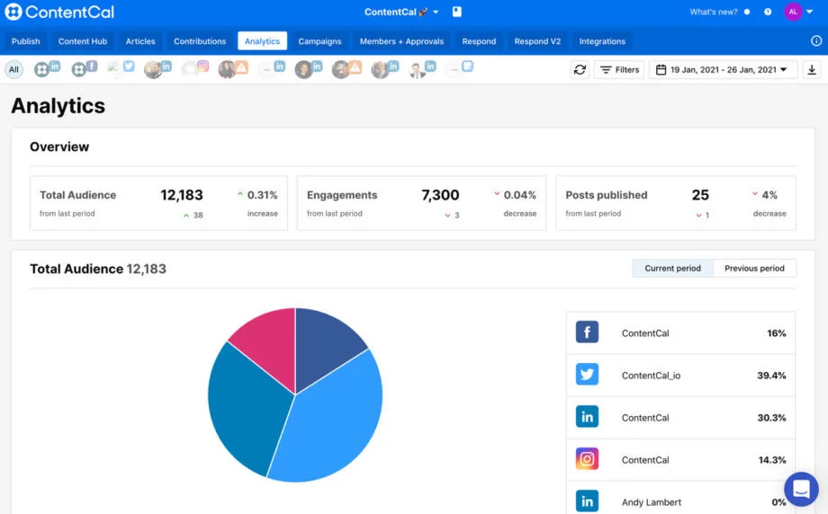Screen dimensions: 828x514
Task: Open Members + Approvals tab
Action: 402,41
